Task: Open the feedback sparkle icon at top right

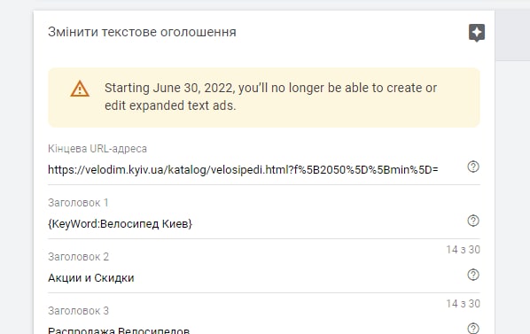Action: tap(477, 33)
